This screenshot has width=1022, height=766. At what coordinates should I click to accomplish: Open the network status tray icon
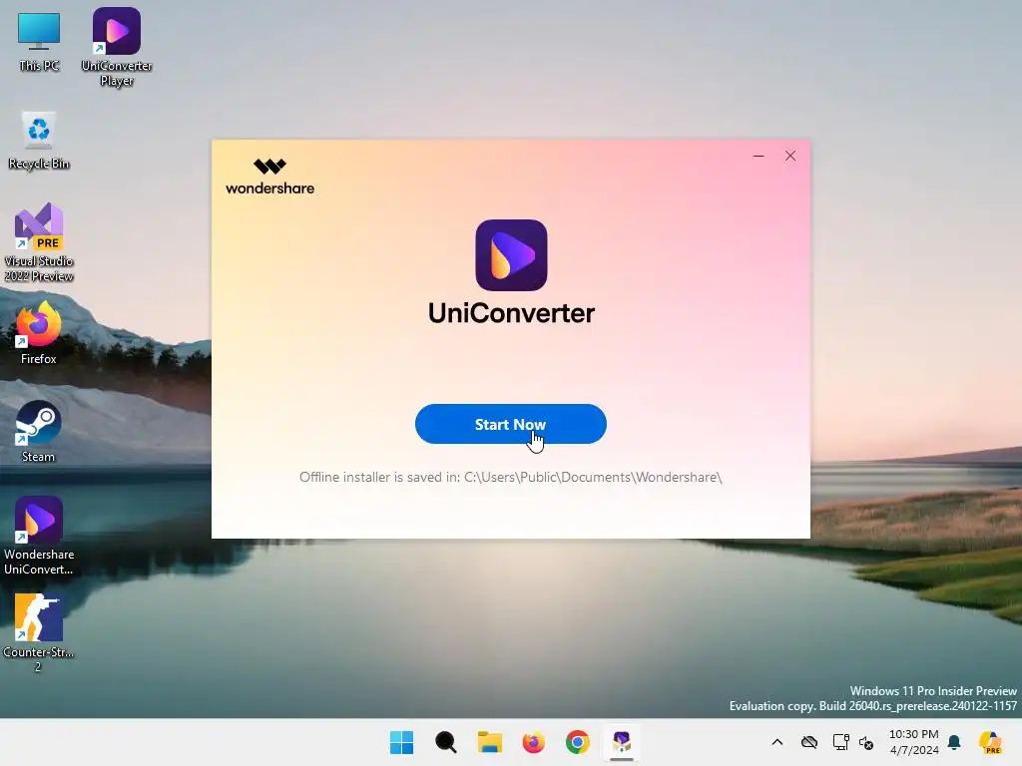tap(840, 742)
